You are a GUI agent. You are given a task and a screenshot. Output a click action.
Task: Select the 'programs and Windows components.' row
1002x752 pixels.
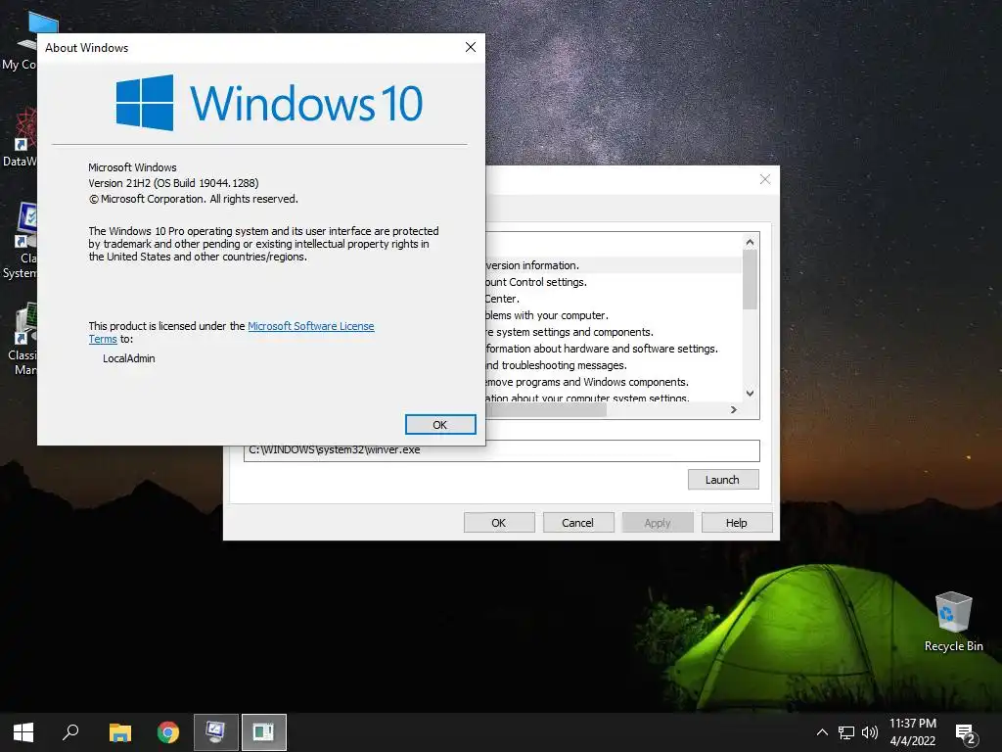point(613,382)
